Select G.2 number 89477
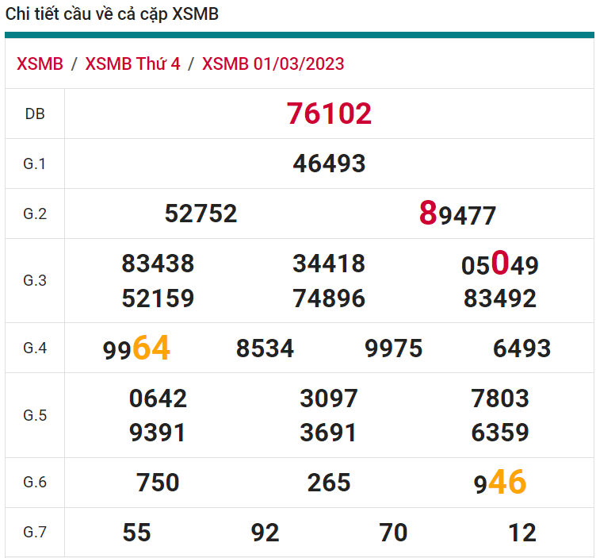The height and width of the screenshot is (558, 596). tap(457, 214)
